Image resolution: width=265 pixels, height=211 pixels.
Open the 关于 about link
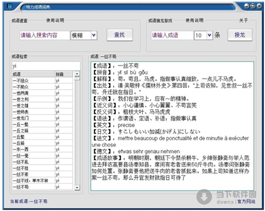243,20
